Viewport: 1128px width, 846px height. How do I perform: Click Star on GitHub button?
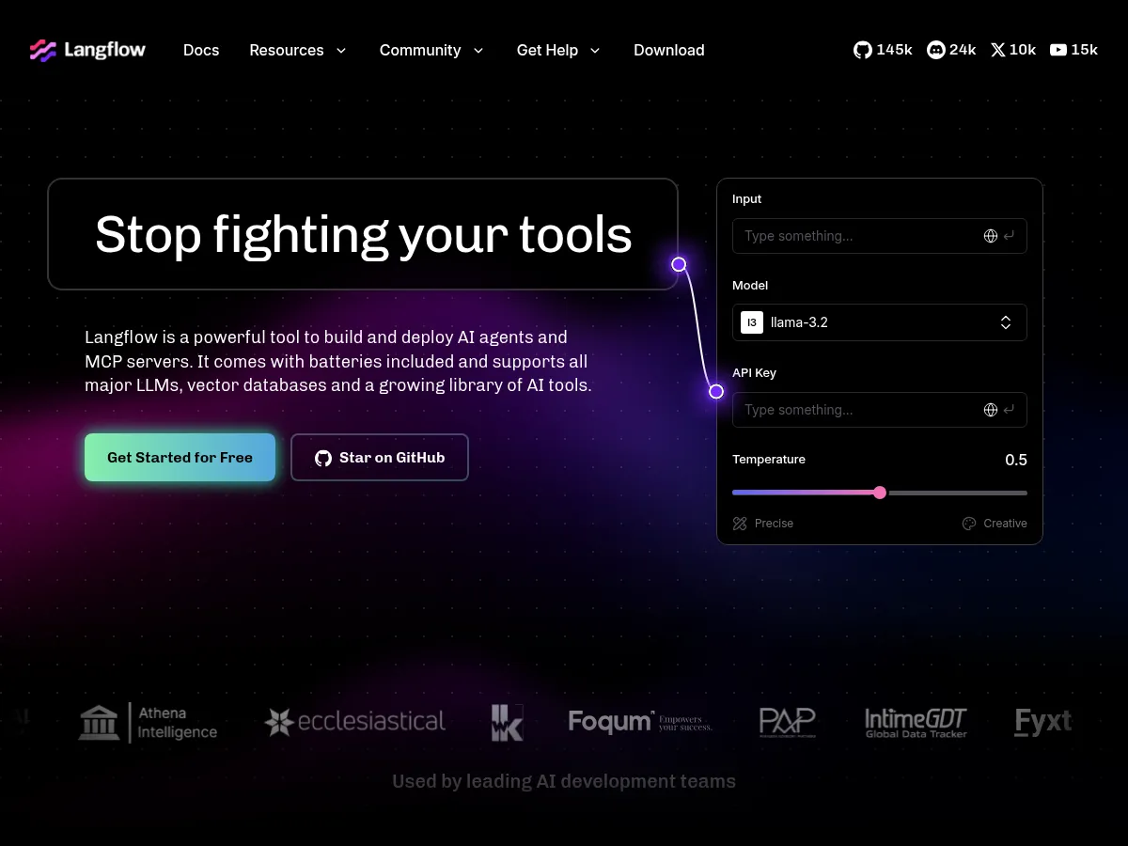click(x=380, y=458)
